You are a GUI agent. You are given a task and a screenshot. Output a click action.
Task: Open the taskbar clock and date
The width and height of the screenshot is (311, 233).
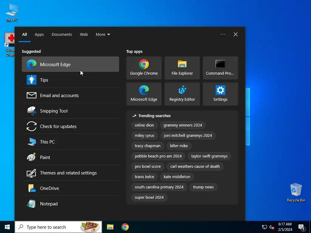tap(285, 227)
